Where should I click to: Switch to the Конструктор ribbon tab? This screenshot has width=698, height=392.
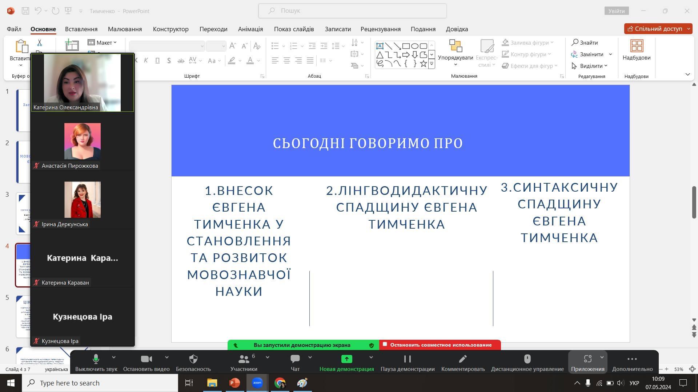point(171,29)
